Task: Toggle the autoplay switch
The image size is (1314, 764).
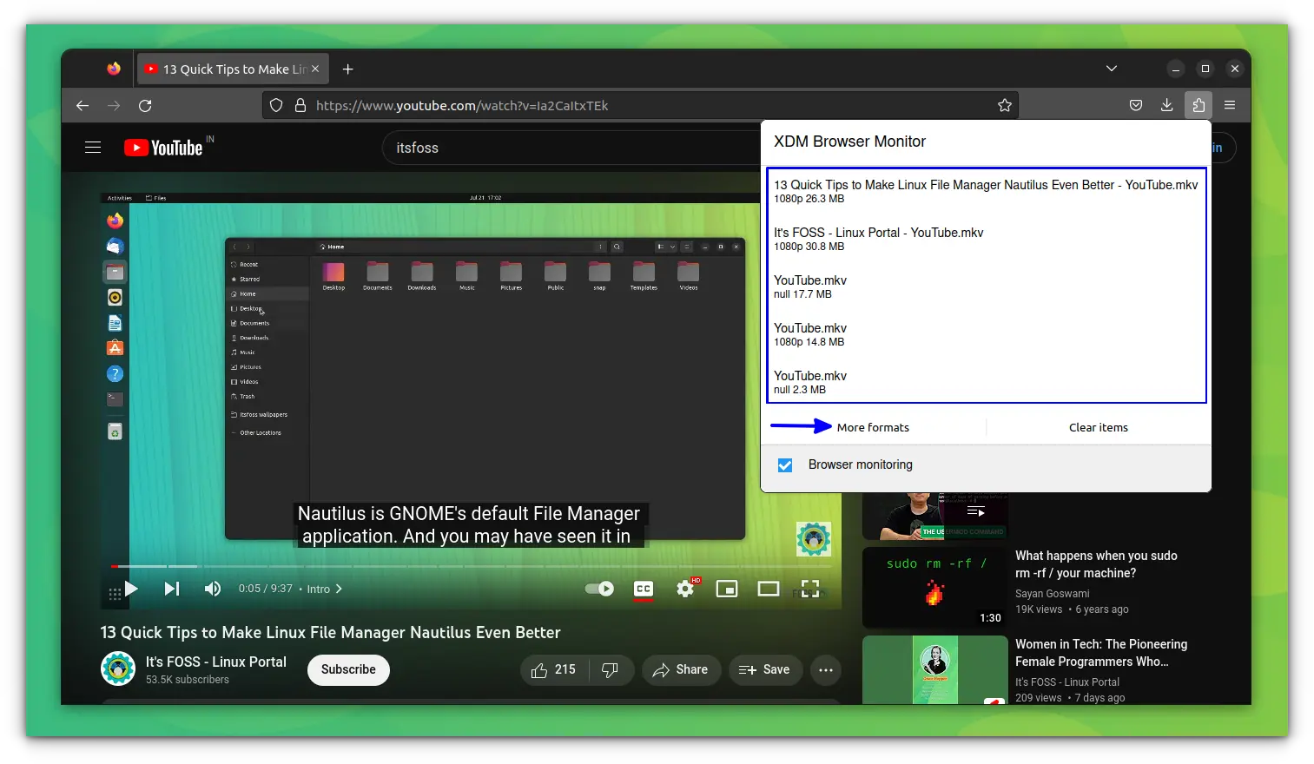Action: [599, 589]
